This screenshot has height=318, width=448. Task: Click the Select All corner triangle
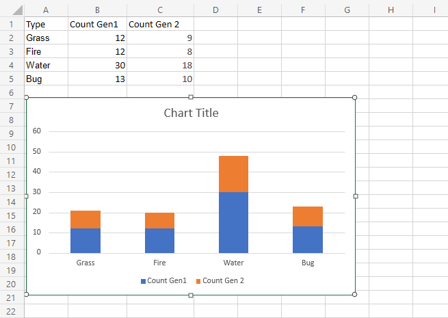tap(12, 10)
